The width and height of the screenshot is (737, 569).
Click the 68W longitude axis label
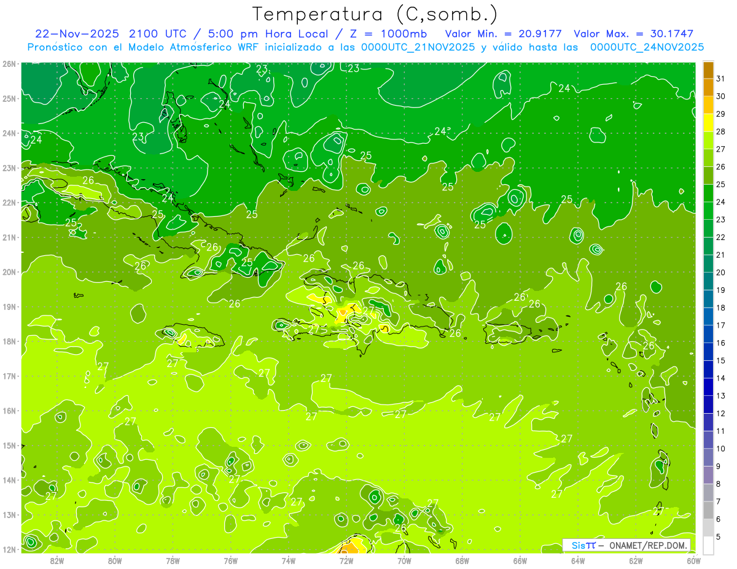pos(462,560)
